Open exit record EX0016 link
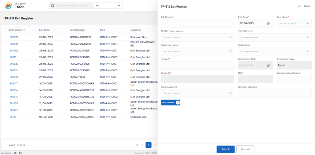The width and height of the screenshot is (315, 155). click(x=14, y=90)
